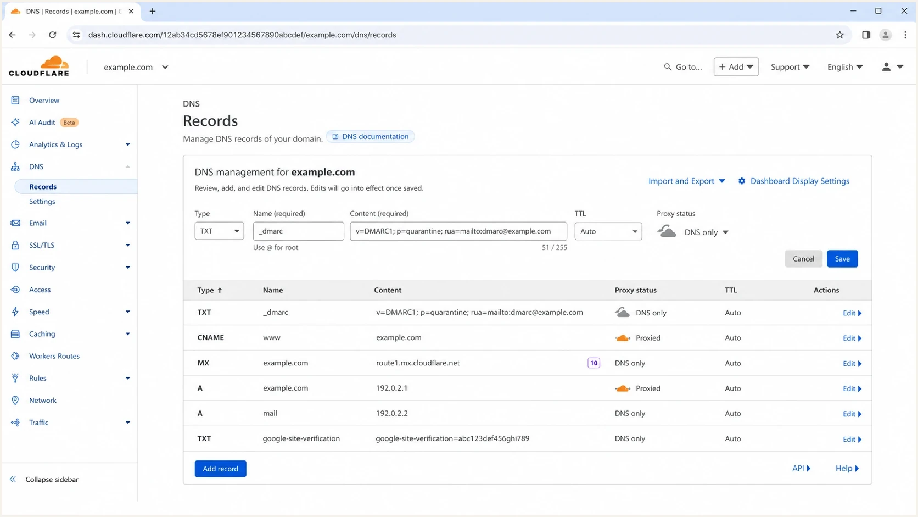Screen dimensions: 918x517
Task: Click the Save button
Action: 842,259
